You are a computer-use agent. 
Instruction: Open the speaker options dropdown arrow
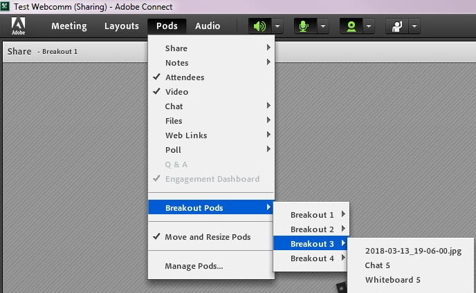[277, 26]
